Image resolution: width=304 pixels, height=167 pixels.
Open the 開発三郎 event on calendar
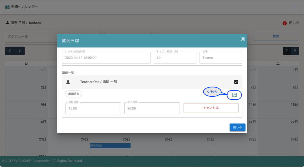[x=110, y=146]
